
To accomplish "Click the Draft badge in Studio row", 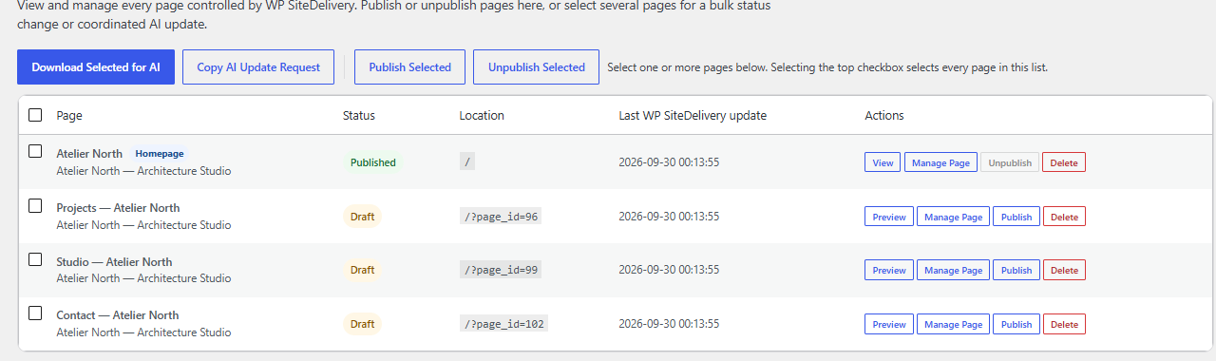I will point(362,270).
